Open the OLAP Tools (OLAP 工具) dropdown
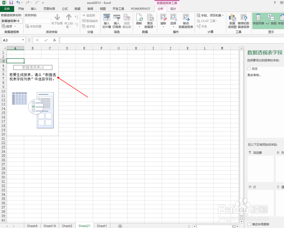284x228 pixels. (207, 21)
